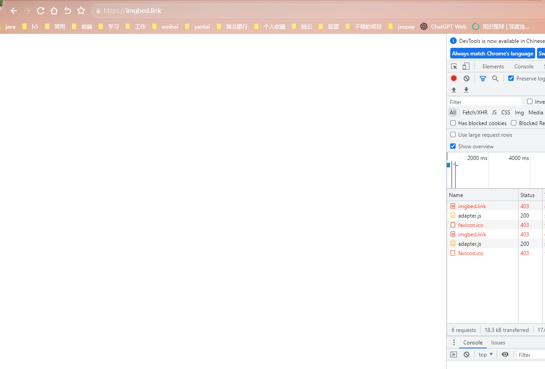The width and height of the screenshot is (545, 369).
Task: Open network search magnifier icon
Action: click(495, 78)
